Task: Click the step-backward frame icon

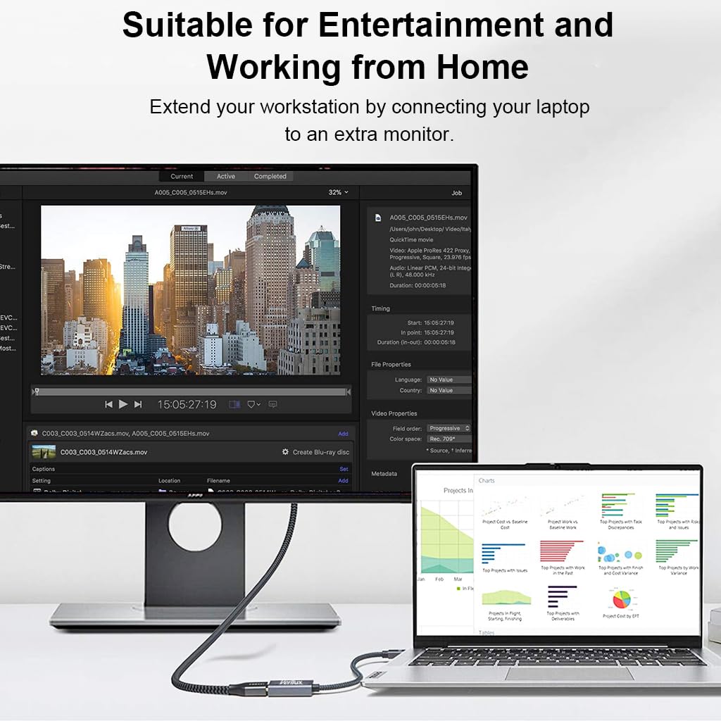Action: click(108, 404)
